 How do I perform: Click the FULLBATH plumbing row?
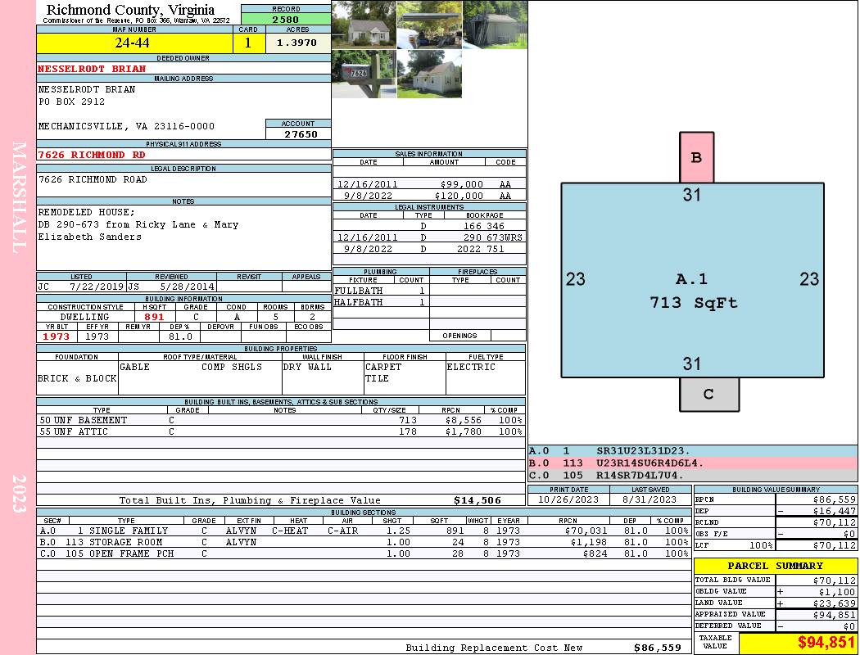pos(381,291)
